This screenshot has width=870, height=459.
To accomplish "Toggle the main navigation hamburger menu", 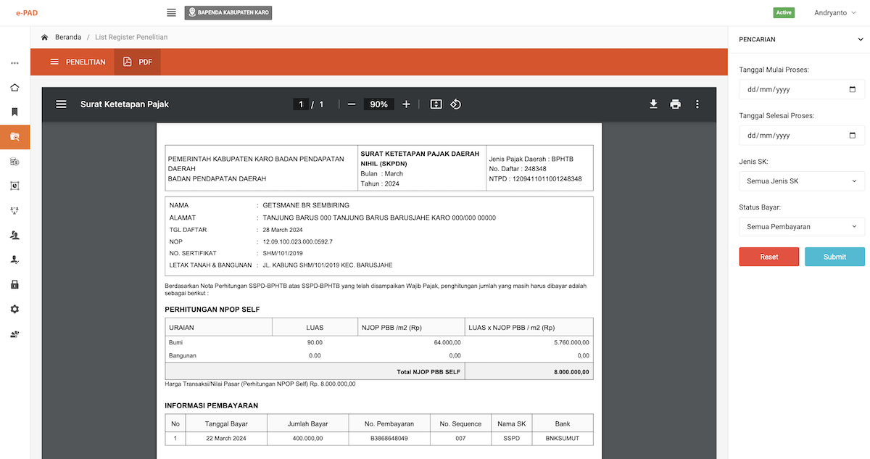I will click(171, 12).
